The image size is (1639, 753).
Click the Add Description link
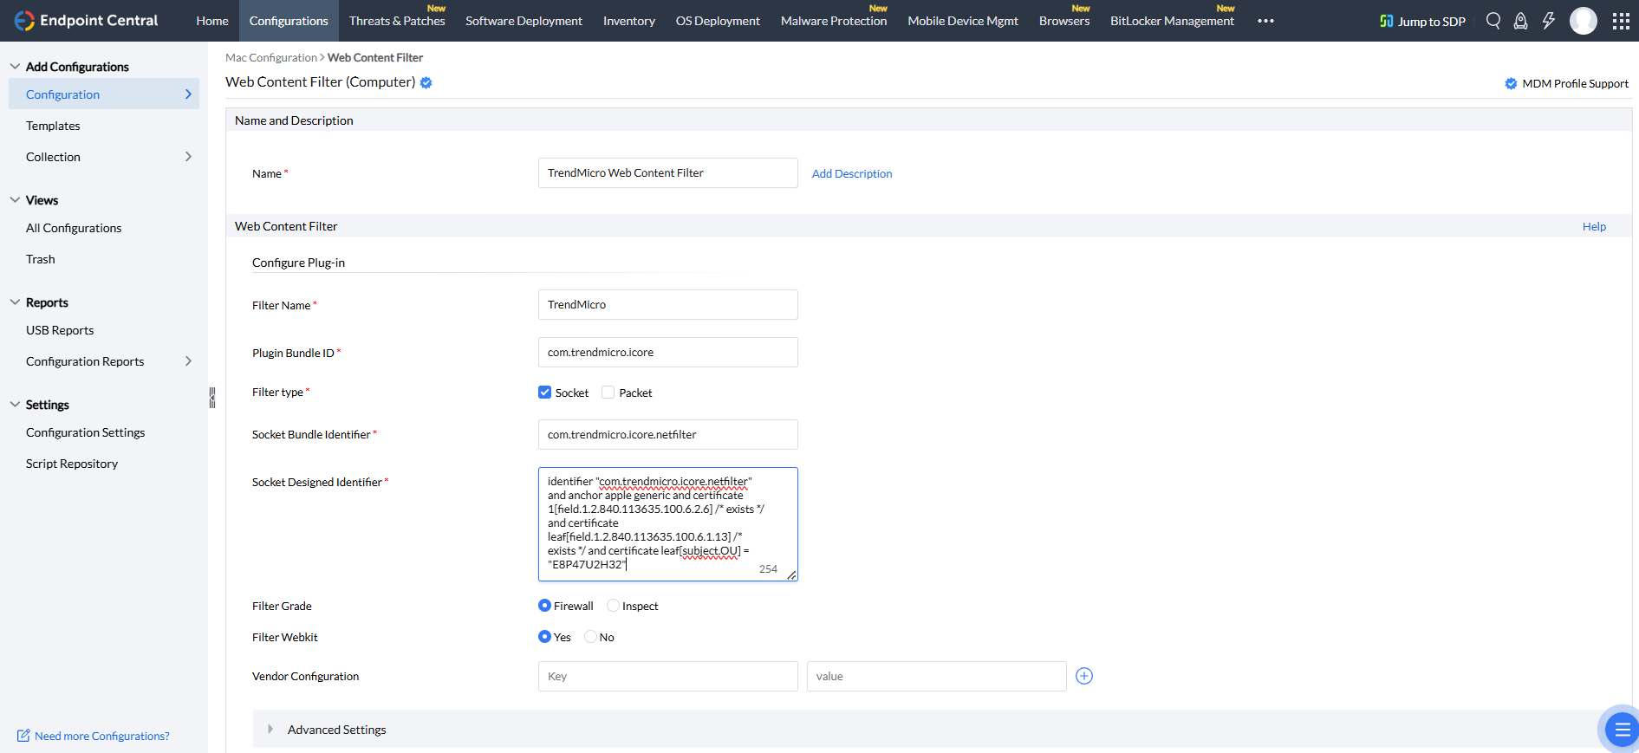pyautogui.click(x=852, y=173)
